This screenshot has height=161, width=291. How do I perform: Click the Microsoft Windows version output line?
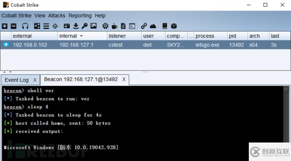coord(61,148)
